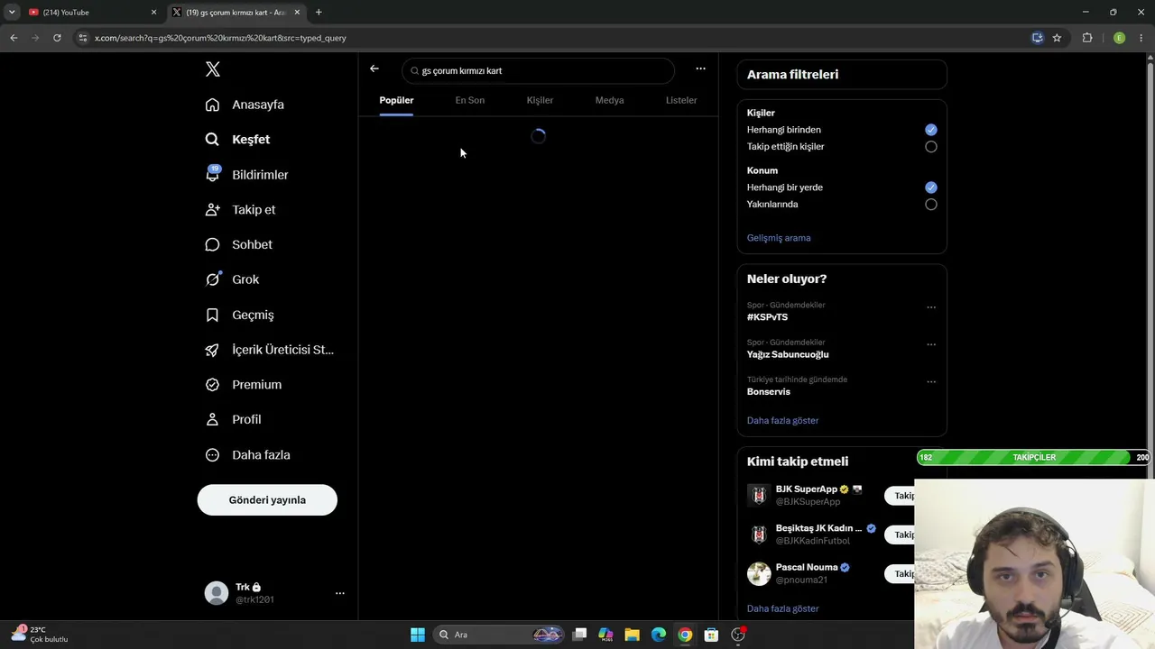Switch to En Son tab

(x=470, y=100)
